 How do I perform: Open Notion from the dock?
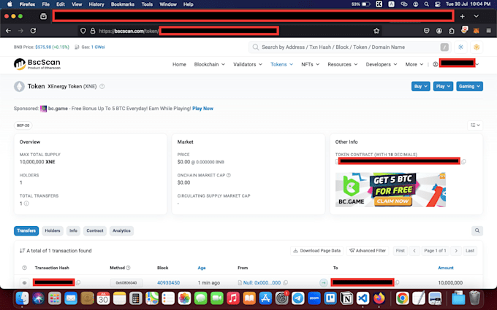(346, 298)
